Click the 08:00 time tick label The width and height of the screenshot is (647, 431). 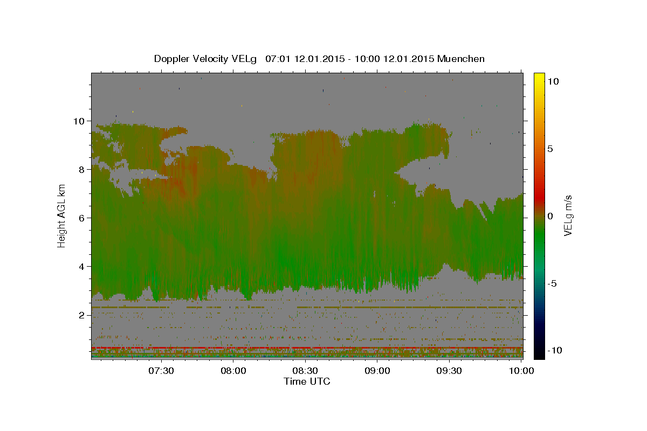point(233,371)
